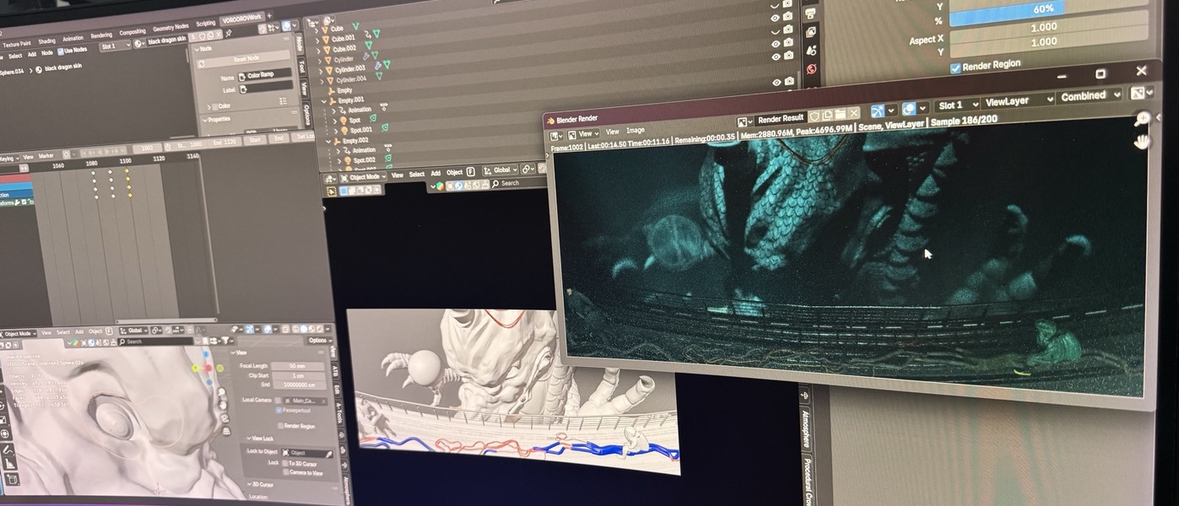Open the Tool tab in the node sidebar
Screen dimensions: 1179x506
[302, 66]
